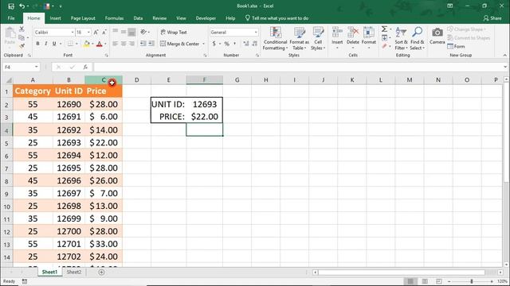The image size is (510, 286).
Task: Click the Insert Function fx button
Action: tap(85, 67)
